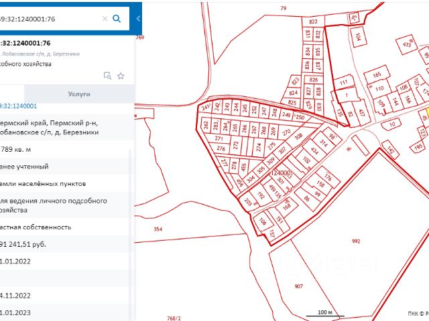
Task: Select parcel 434 on the map
Action: coord(314,152)
